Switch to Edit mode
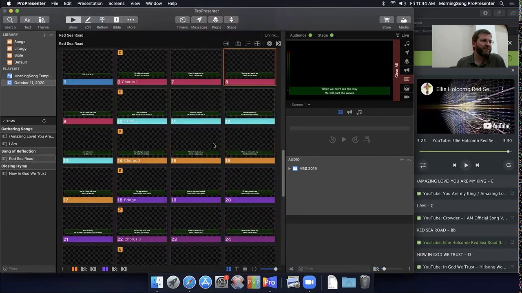The width and height of the screenshot is (522, 293). click(88, 20)
